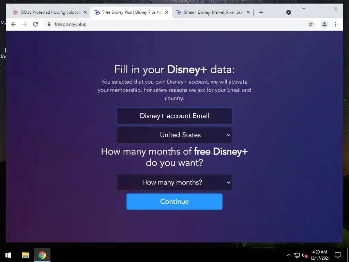Screen dimensions: 349x262
Task: Click the muted volume tray icon
Action: (x=305, y=255)
